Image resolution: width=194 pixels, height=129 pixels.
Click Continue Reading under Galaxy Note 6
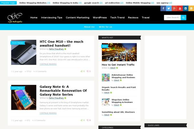[48, 113]
